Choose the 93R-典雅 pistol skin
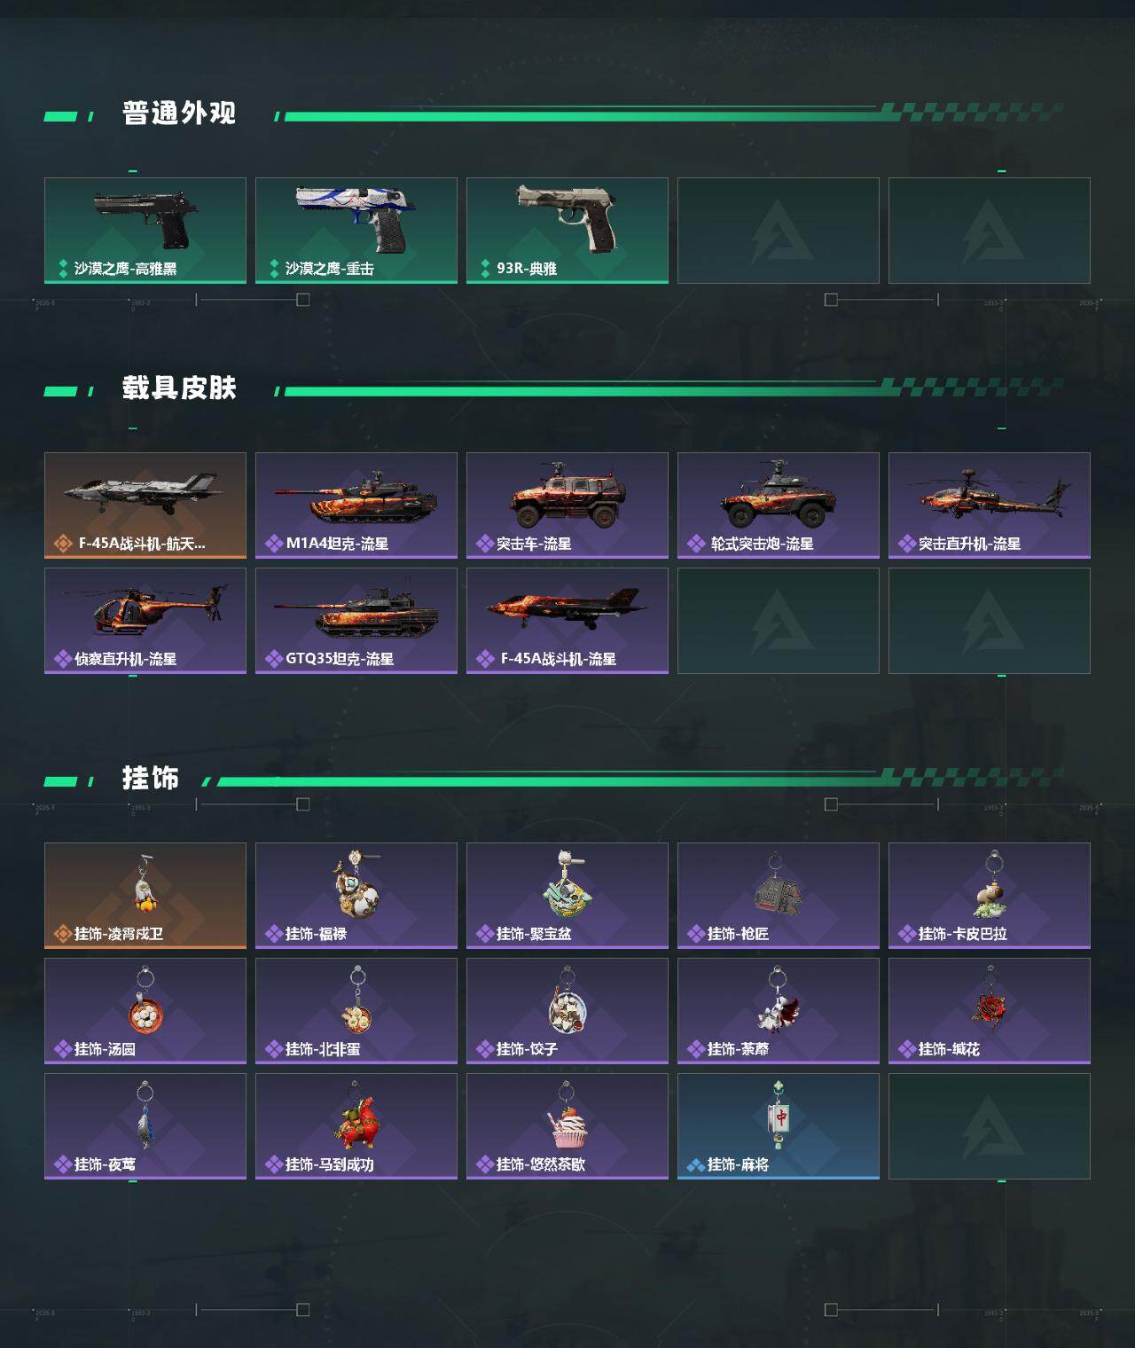Viewport: 1135px width, 1348px height. [x=567, y=231]
